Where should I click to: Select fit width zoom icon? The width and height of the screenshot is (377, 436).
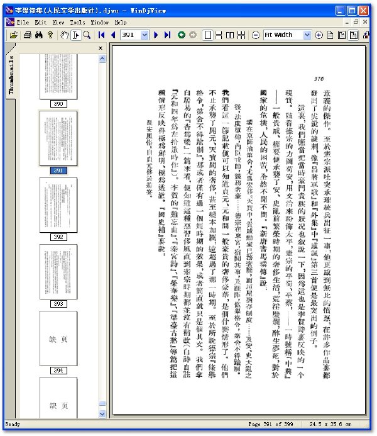point(353,35)
